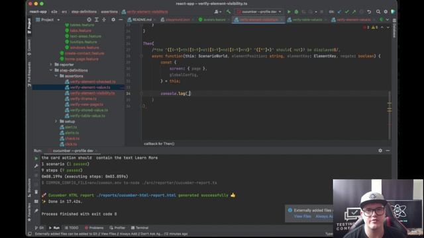Run the cucumber --profile dev configuration
The height and width of the screenshot is (238, 424).
click(289, 12)
